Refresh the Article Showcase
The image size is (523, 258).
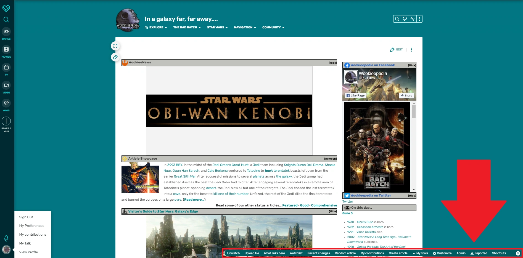tap(330, 159)
